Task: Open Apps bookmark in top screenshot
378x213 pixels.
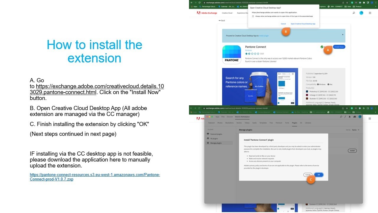Action: (194, 7)
